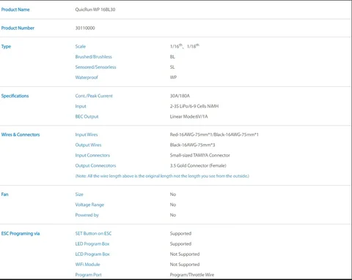Image resolution: width=352 pixels, height=280 pixels.
Task: Click the SET Button on ESC label
Action: click(93, 233)
